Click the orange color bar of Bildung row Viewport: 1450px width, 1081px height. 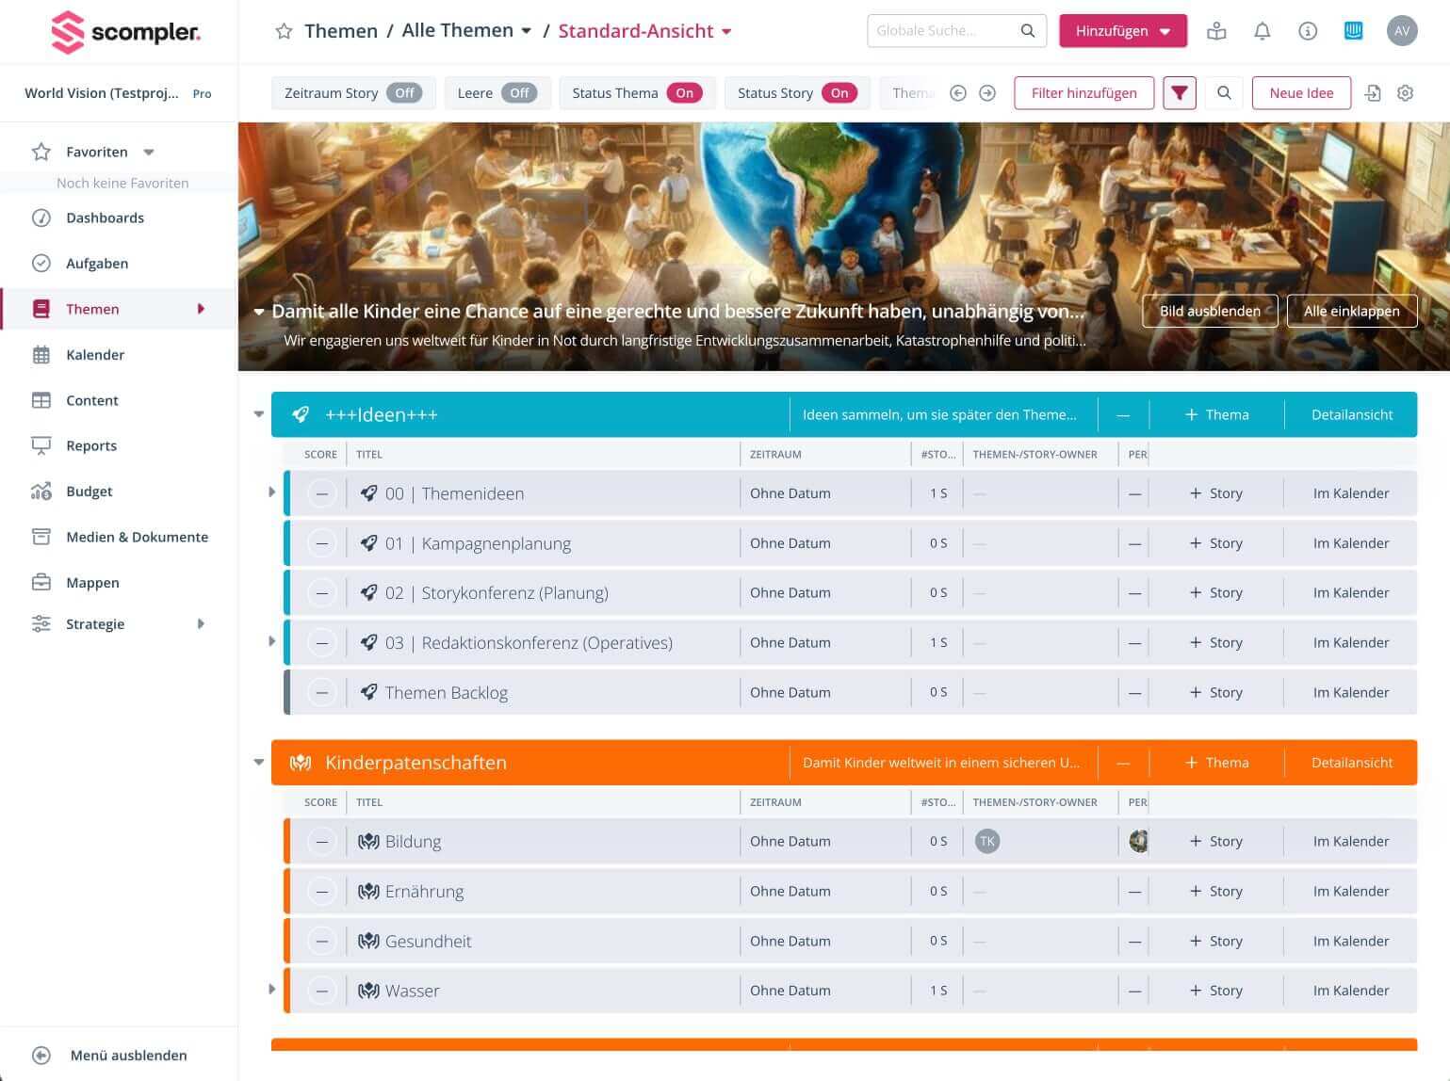click(x=286, y=842)
